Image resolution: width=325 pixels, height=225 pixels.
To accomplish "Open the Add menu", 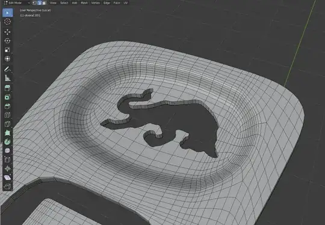I will point(75,2).
